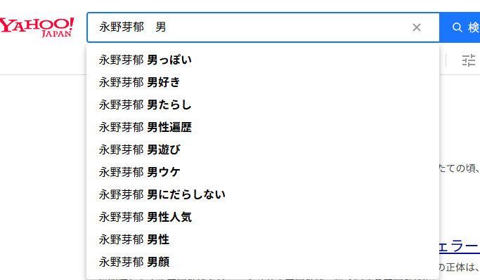Select suggestion 永野芽郁 男好き
Image resolution: width=480 pixels, height=280 pixels.
[x=263, y=82]
